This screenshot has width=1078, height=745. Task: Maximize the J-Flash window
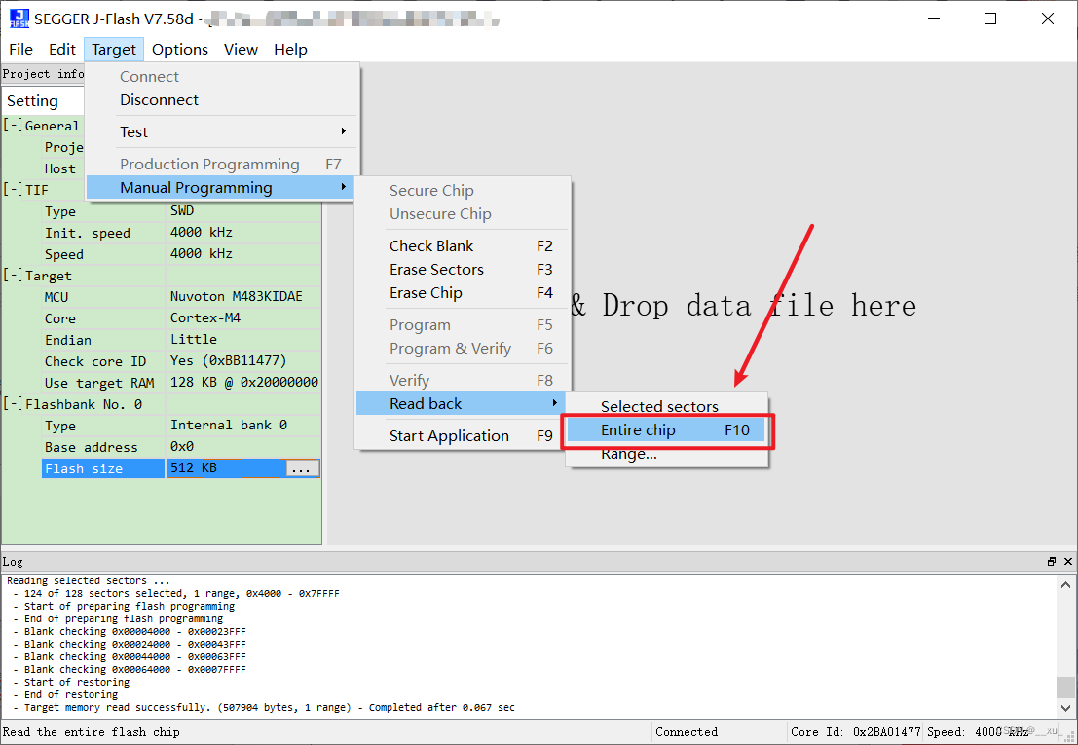990,19
